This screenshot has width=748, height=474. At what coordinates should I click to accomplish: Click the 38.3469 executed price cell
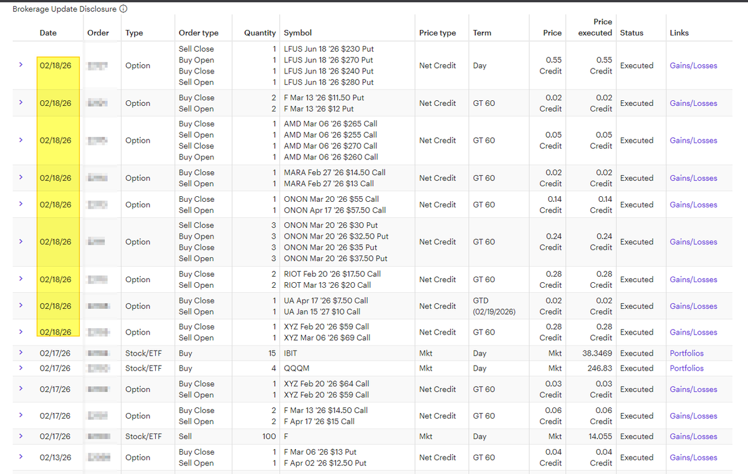pos(597,353)
